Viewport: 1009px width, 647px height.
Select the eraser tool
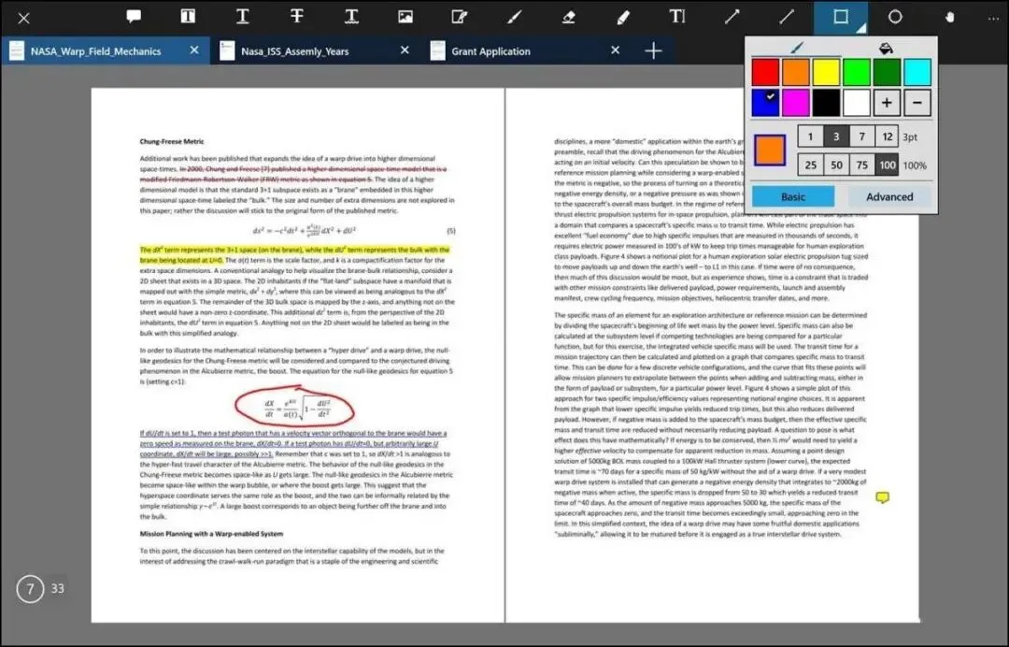coord(568,17)
